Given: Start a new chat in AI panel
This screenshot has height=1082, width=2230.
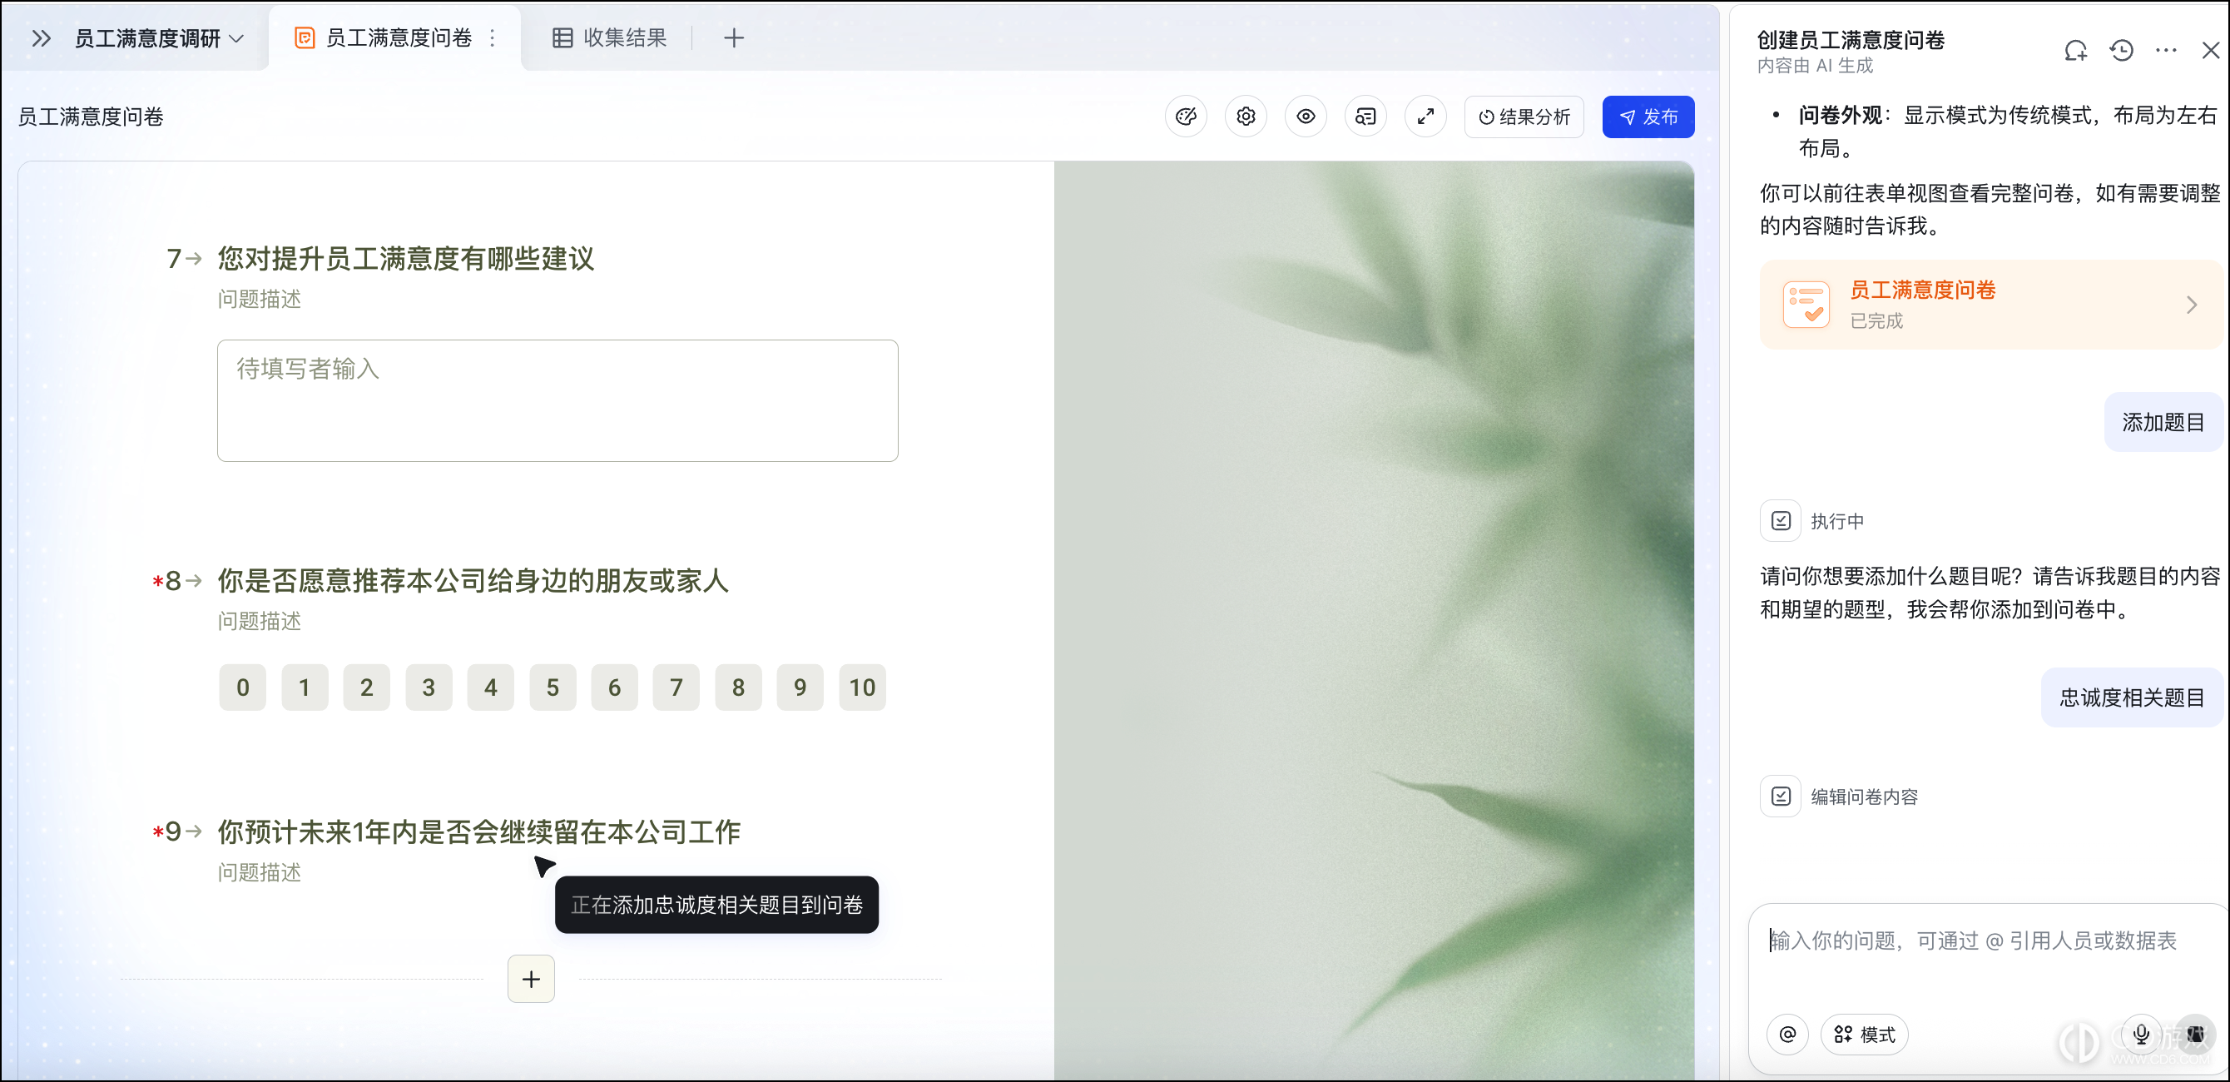Looking at the screenshot, I should [x=2076, y=51].
